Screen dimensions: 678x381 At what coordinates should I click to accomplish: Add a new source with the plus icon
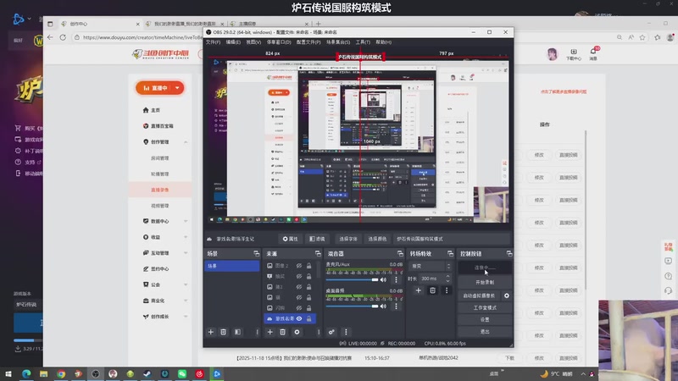tap(270, 332)
